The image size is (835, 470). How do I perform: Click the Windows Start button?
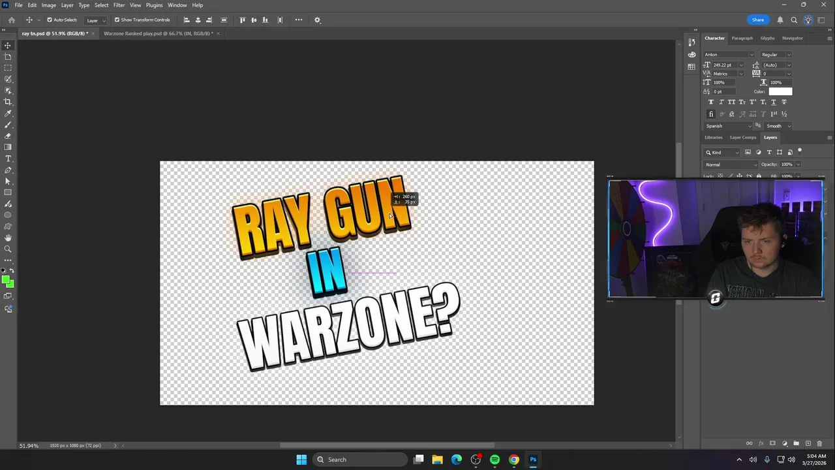(x=301, y=460)
